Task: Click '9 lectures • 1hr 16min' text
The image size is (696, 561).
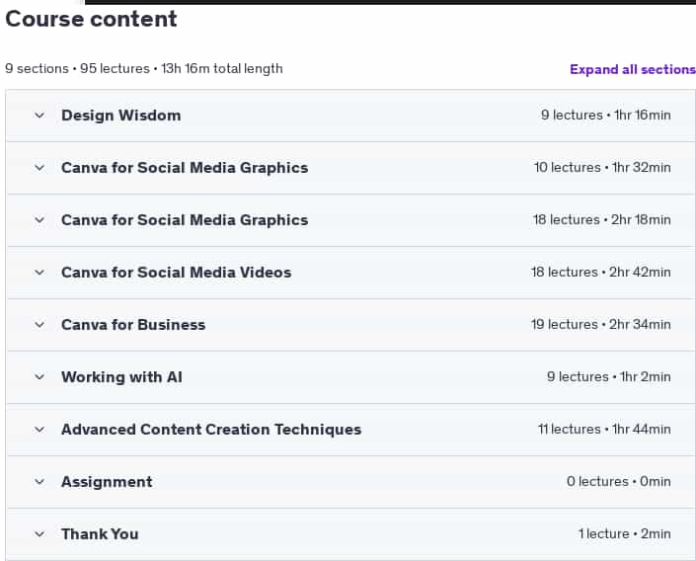Action: click(606, 115)
